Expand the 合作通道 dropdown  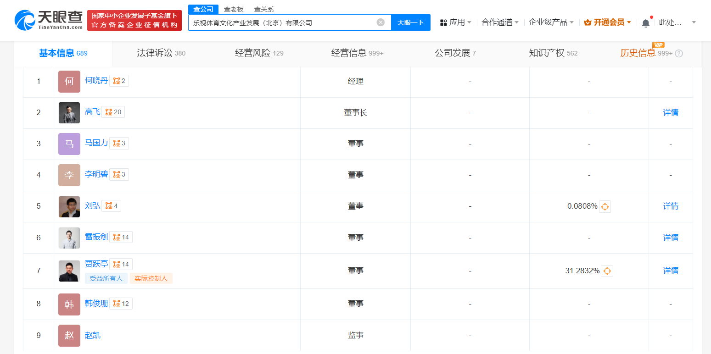(x=516, y=22)
